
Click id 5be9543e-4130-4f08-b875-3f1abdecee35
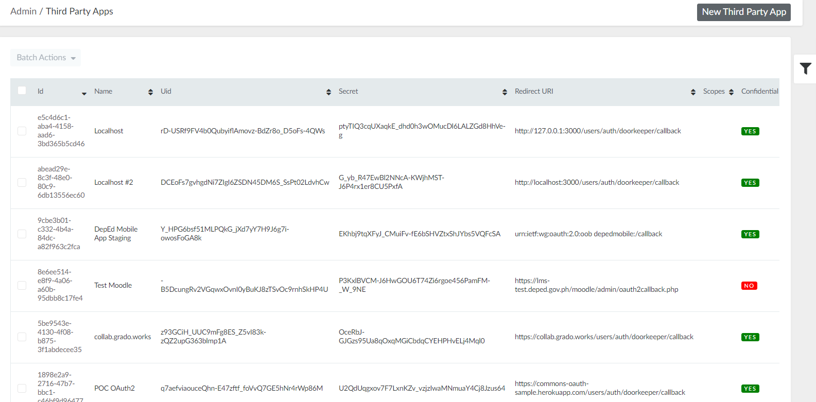59,337
